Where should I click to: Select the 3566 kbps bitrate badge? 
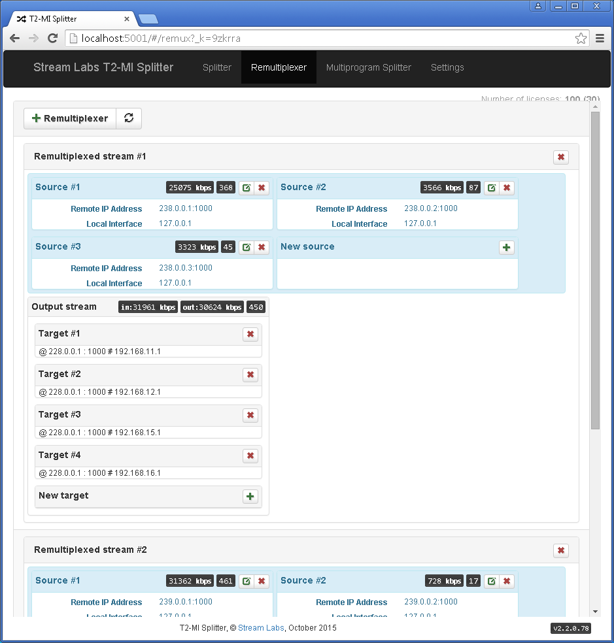(442, 188)
